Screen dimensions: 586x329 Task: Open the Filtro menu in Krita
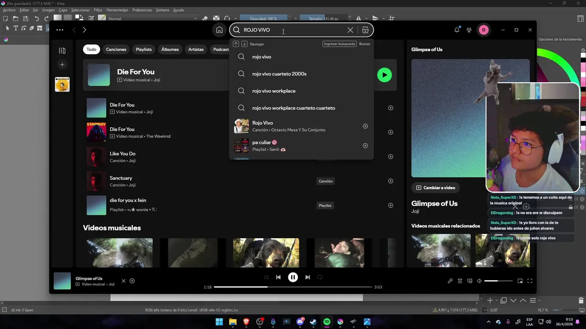pyautogui.click(x=98, y=10)
